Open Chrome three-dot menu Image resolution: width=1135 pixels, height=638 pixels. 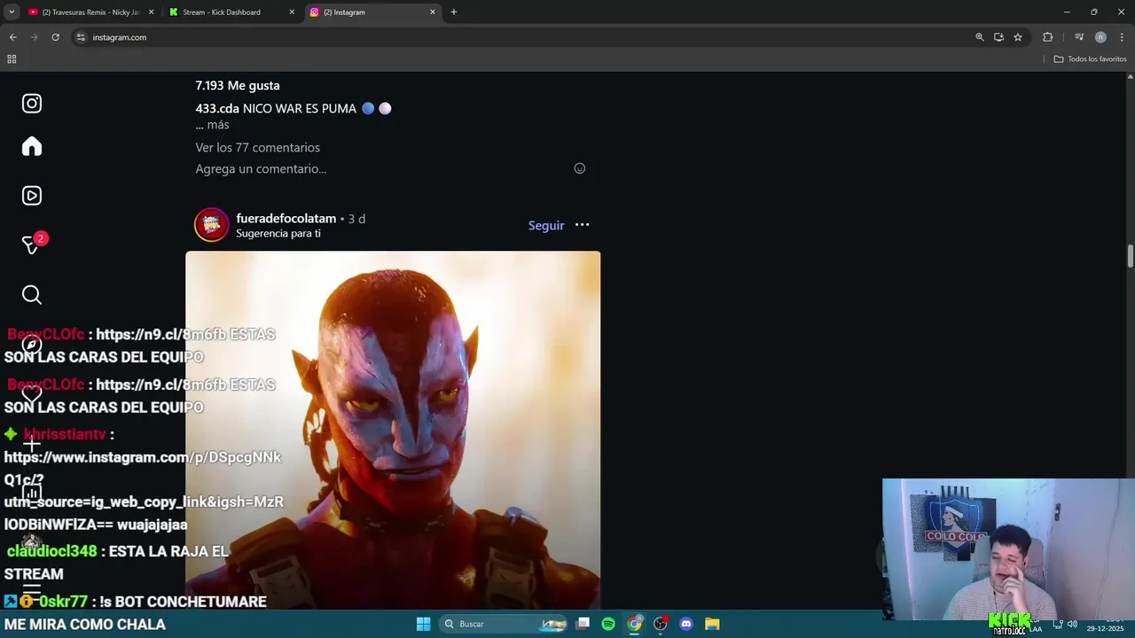point(1122,37)
